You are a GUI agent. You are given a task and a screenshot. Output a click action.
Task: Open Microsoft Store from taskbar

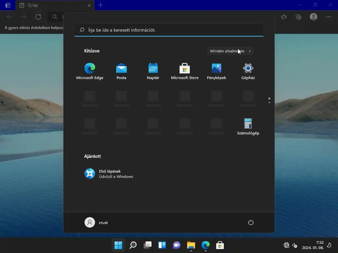click(220, 245)
